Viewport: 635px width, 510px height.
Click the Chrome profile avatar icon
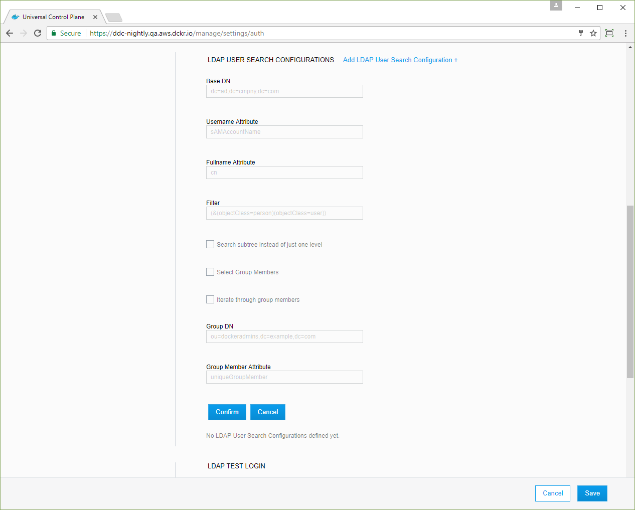(x=556, y=6)
